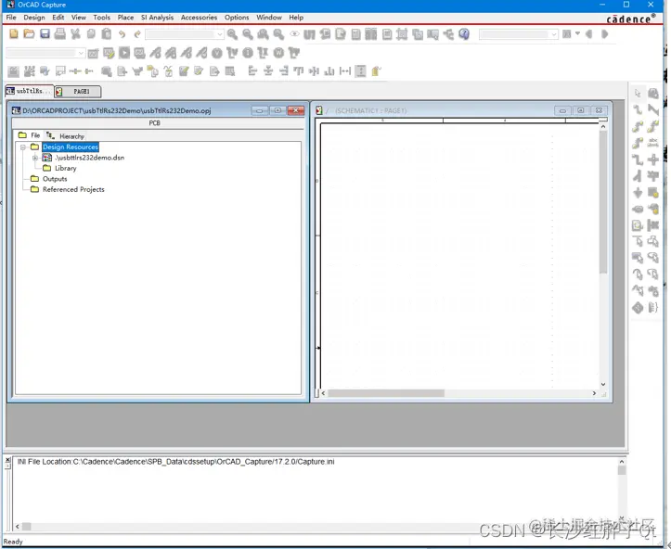Screen dimensions: 671x549
Task: Open the File menu
Action: (11, 18)
